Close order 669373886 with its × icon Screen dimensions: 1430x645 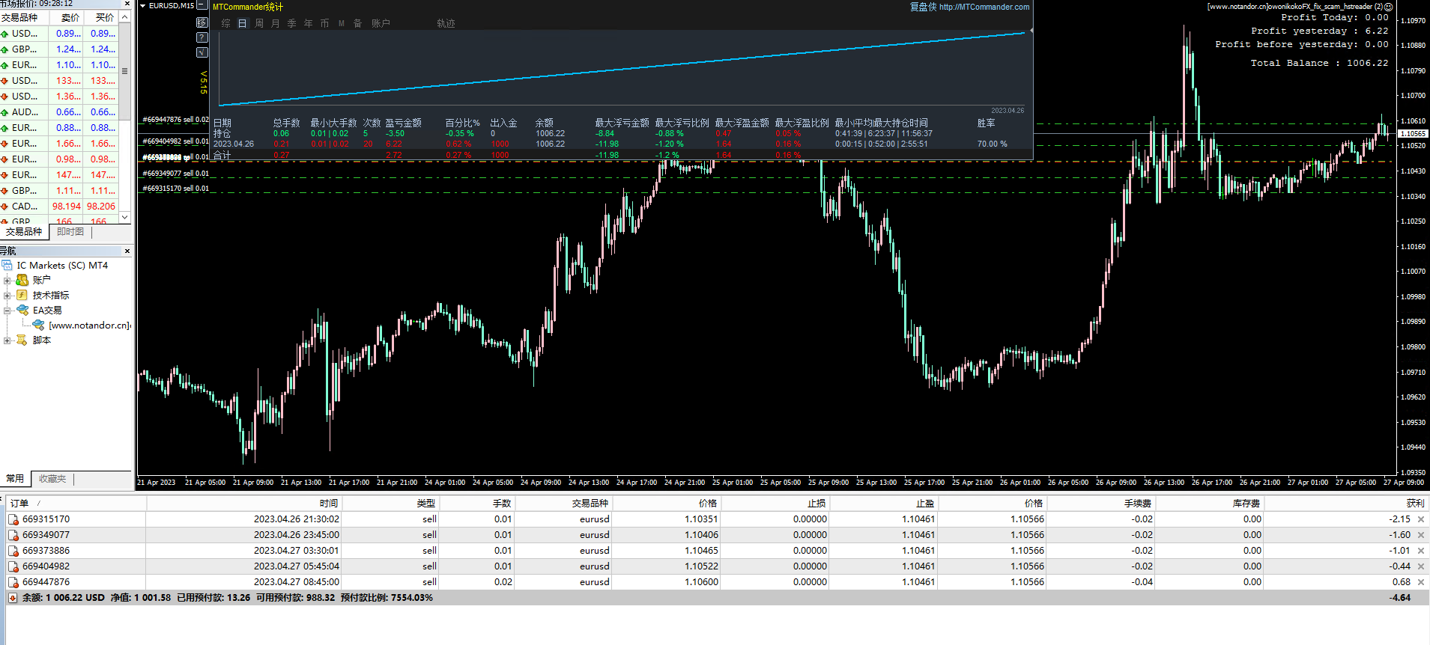[1421, 551]
